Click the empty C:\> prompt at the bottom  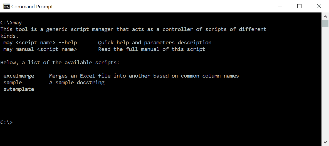[x=7, y=122]
